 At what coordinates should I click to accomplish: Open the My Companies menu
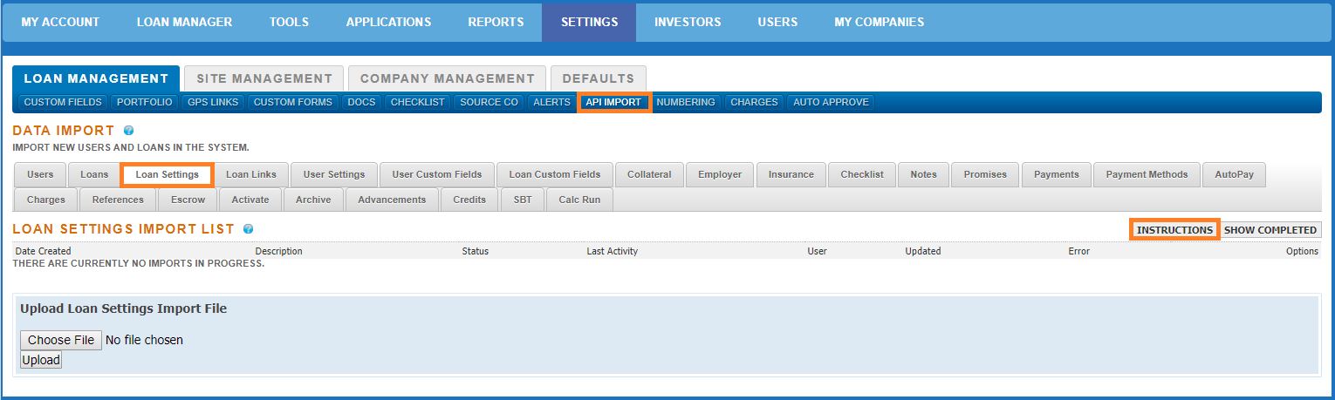tap(879, 22)
